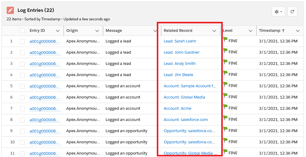Viewport: 306px width, 157px height.
Task: Open Opportunity link in row 9
Action: [x=189, y=131]
